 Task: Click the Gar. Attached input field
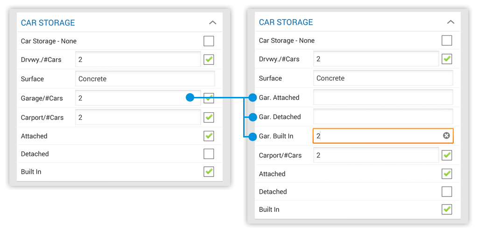(x=383, y=98)
